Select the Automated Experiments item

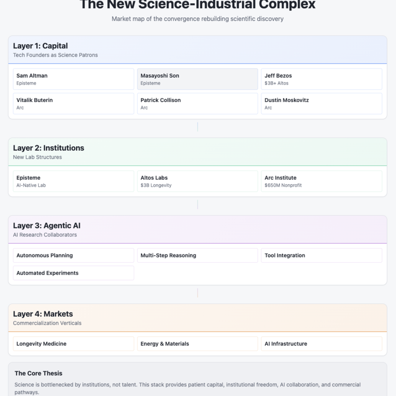pos(73,273)
